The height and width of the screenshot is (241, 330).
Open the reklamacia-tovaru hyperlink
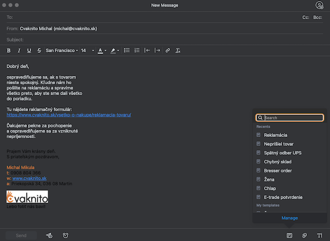click(69, 115)
